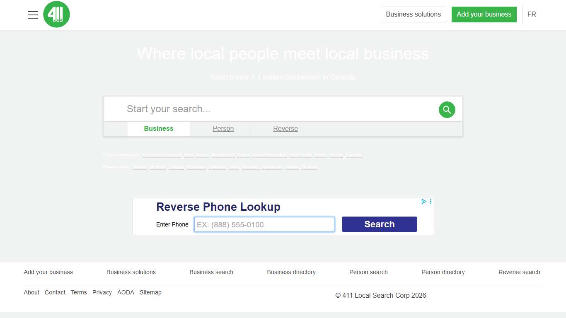This screenshot has width=566, height=318.
Task: Open the General Contractors category link
Action: tap(162, 154)
